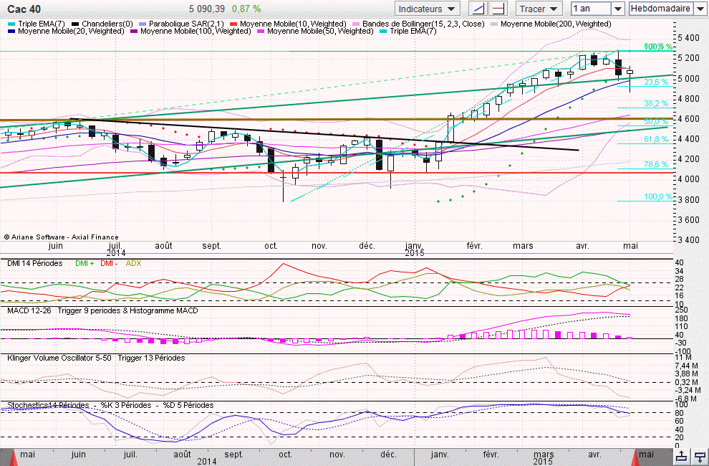
Task: Select Moyenne Mobile(20, Weighted) legend entry
Action: pyautogui.click(x=66, y=32)
